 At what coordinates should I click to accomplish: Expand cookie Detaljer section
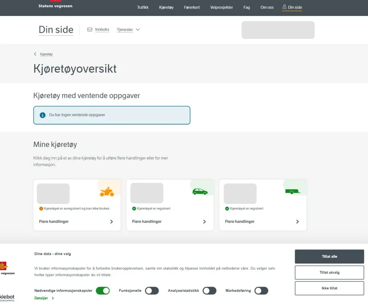point(44,298)
